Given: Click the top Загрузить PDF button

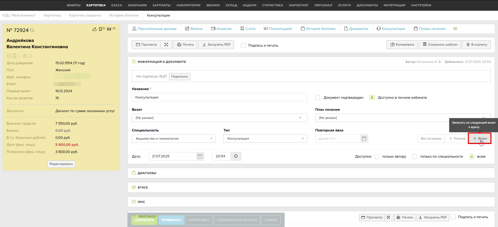Looking at the screenshot, I should pyautogui.click(x=216, y=44).
